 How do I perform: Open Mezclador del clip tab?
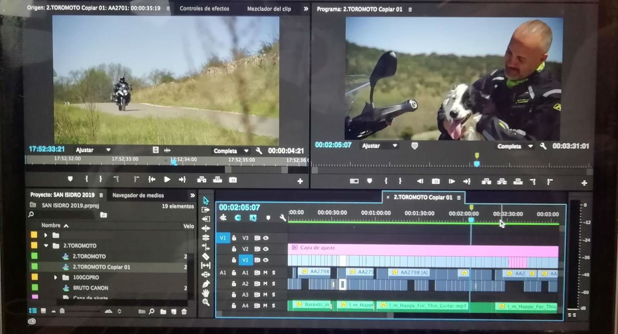coord(269,8)
